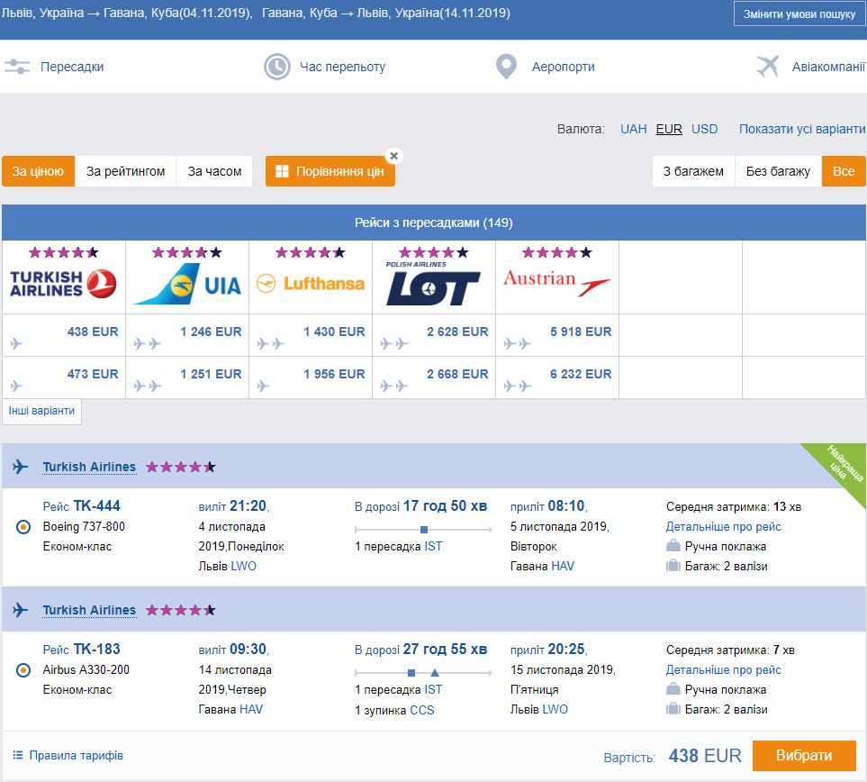Switch currency to USD

(x=704, y=129)
